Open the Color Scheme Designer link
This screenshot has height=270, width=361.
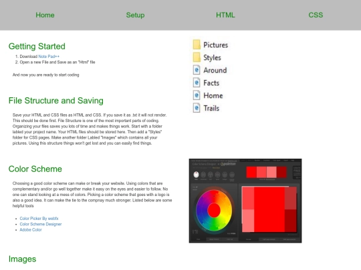[x=41, y=224]
